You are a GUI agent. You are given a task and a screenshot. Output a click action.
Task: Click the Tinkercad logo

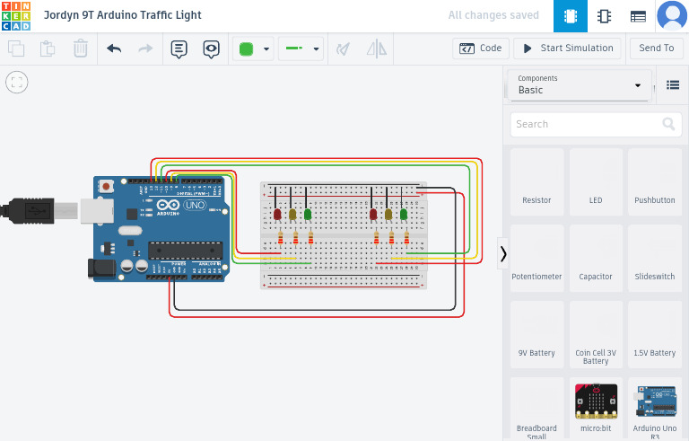[15, 15]
